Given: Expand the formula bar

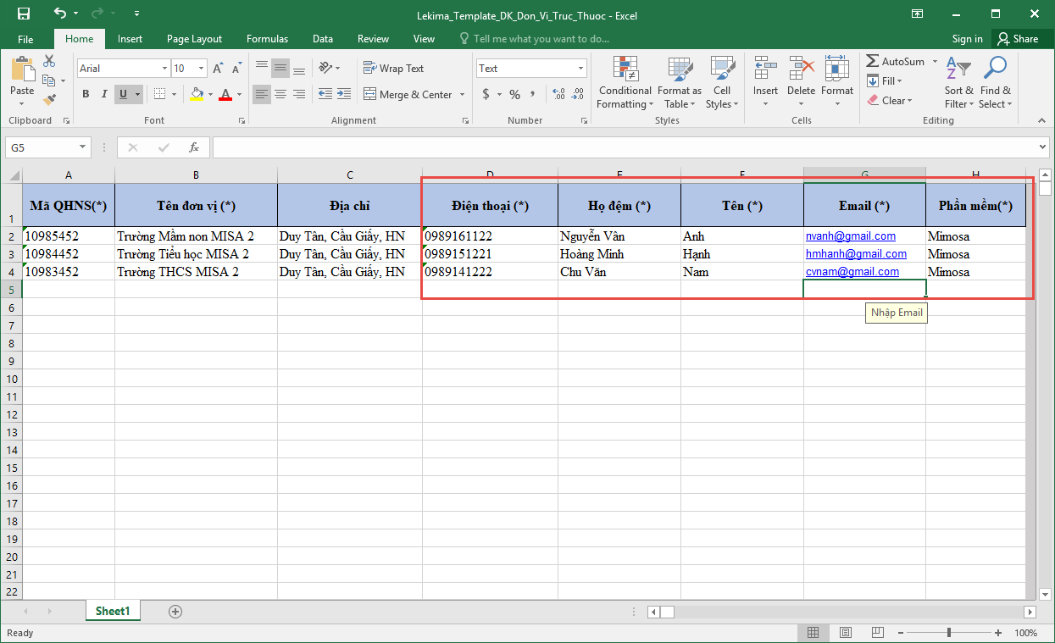Looking at the screenshot, I should click(1043, 147).
